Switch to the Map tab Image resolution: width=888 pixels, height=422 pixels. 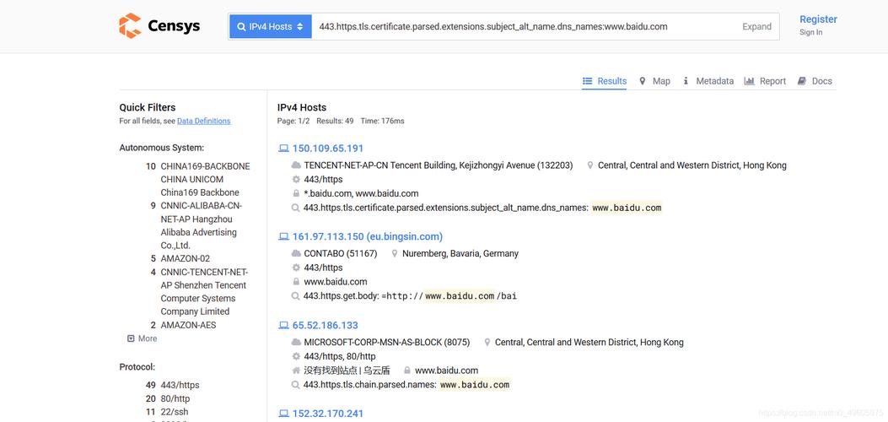[654, 81]
